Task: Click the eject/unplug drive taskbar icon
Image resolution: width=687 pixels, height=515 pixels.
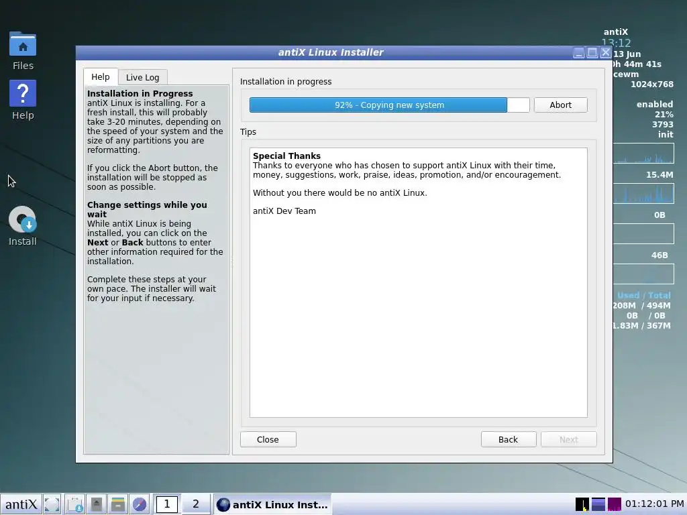Action: click(97, 504)
